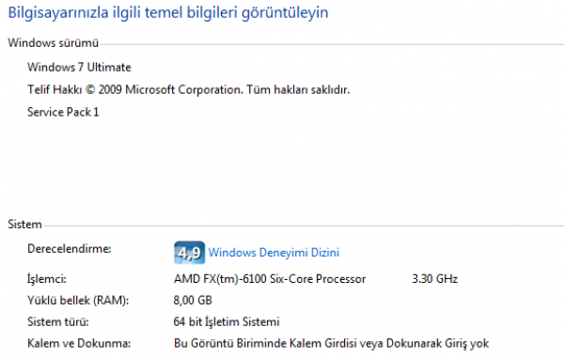The width and height of the screenshot is (564, 358).
Task: Click the Derecelendirme label
Action: click(x=69, y=249)
